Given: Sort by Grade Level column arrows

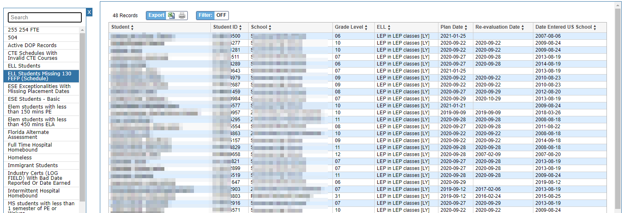Looking at the screenshot, I should [x=366, y=27].
